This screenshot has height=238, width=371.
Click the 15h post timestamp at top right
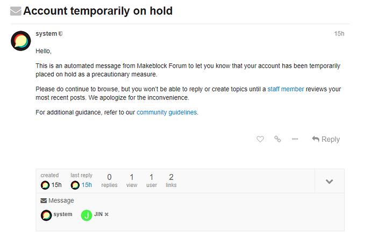point(339,34)
